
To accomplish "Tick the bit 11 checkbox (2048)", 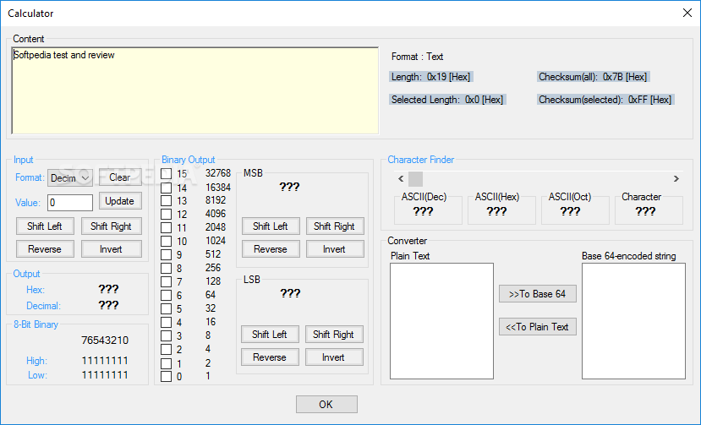I will pyautogui.click(x=166, y=227).
